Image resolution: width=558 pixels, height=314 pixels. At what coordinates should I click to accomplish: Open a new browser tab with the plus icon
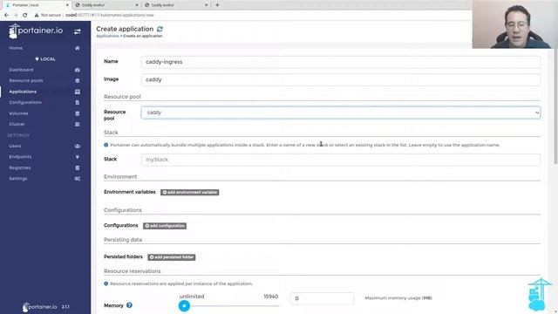pos(217,5)
